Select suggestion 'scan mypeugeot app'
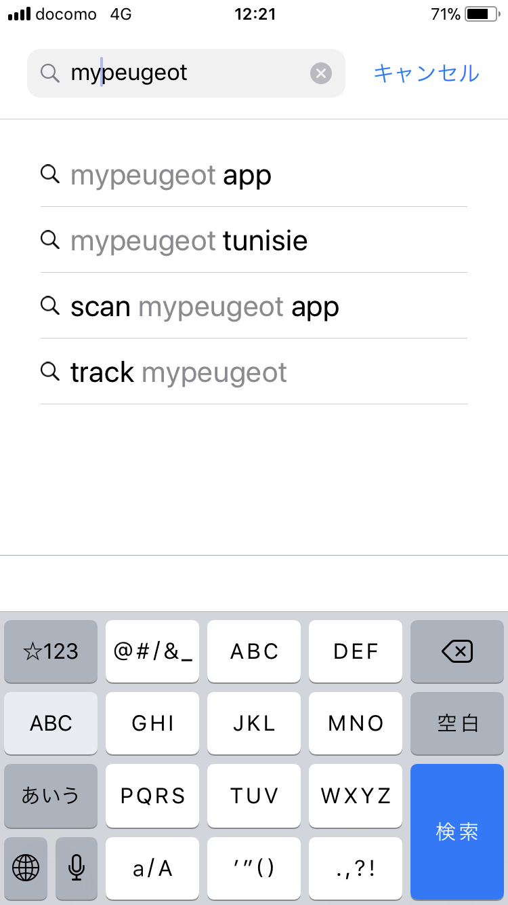Image resolution: width=508 pixels, height=905 pixels. tap(254, 307)
